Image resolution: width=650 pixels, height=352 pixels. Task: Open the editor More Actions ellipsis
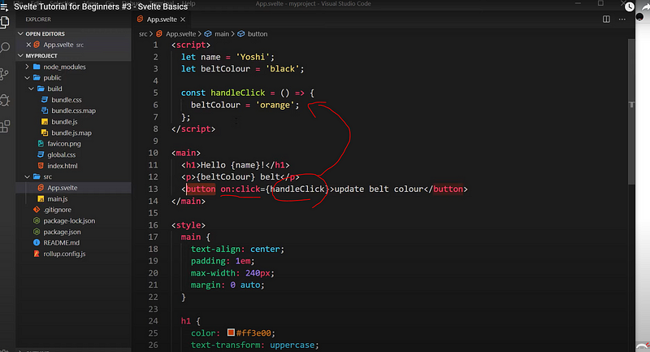coord(622,19)
